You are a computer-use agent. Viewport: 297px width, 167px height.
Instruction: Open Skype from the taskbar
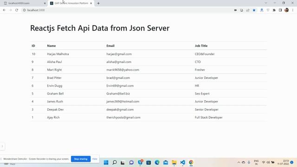[x=140, y=162]
